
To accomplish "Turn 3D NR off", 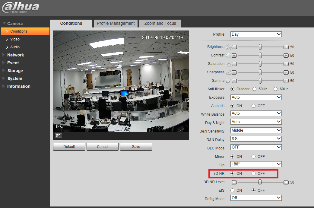I will (254, 174).
